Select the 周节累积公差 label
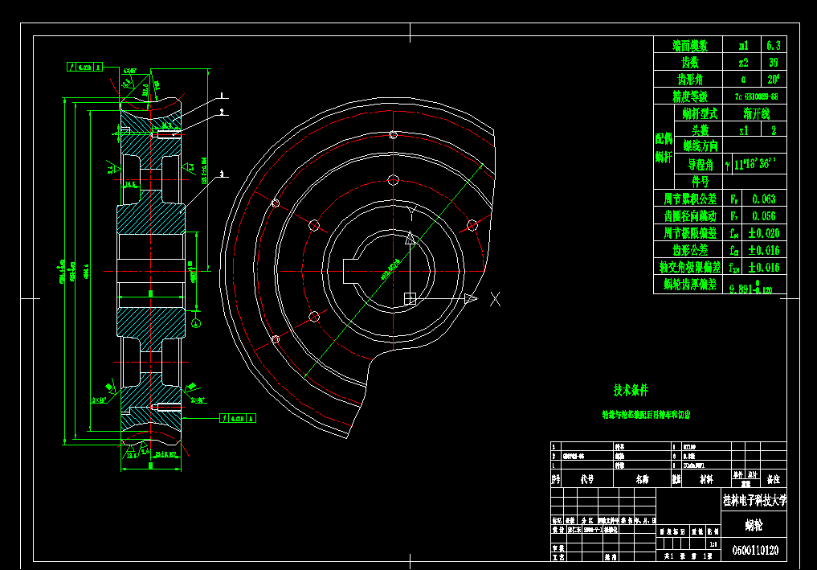Image resolution: width=817 pixels, height=570 pixels. (x=690, y=199)
